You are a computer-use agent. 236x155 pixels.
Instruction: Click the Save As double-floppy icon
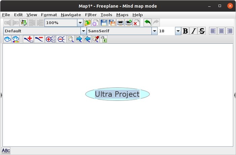[x=112, y=23]
